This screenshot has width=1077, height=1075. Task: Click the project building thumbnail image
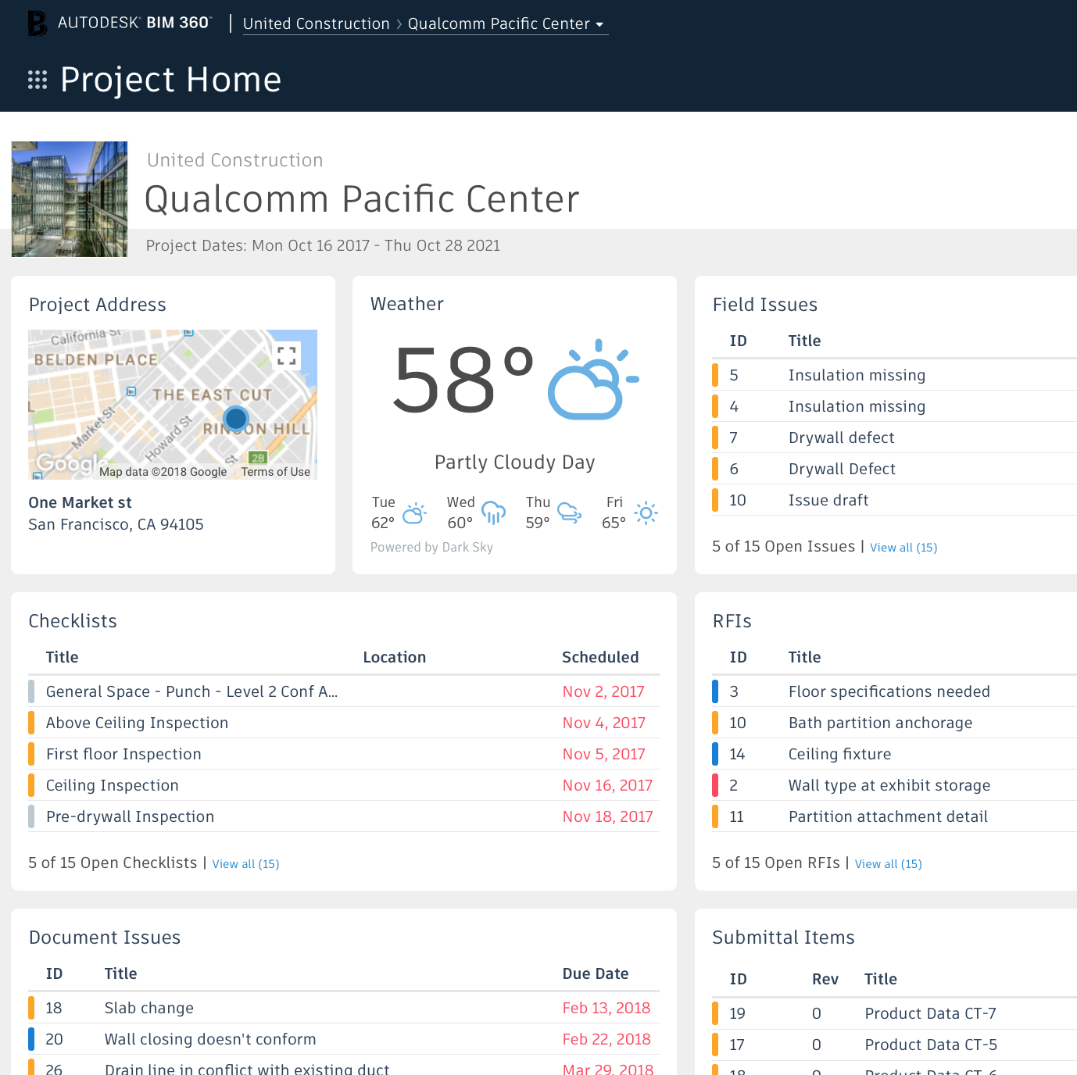(x=70, y=199)
